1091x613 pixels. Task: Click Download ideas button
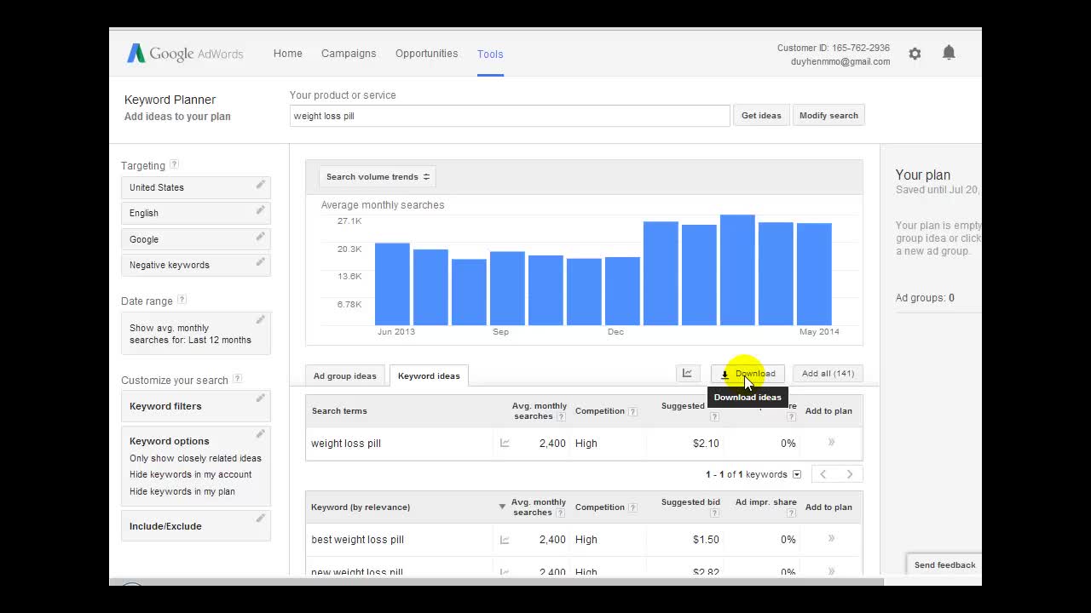748,374
